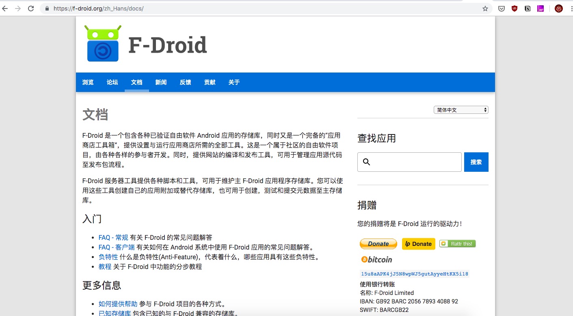Open the 已知存储库 link
This screenshot has width=573, height=316.
pyautogui.click(x=115, y=313)
